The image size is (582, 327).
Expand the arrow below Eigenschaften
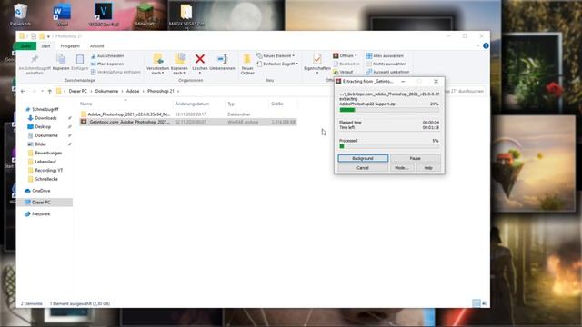click(317, 73)
